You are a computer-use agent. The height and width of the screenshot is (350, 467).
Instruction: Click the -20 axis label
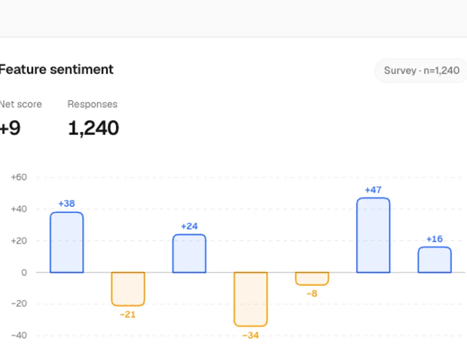click(19, 304)
